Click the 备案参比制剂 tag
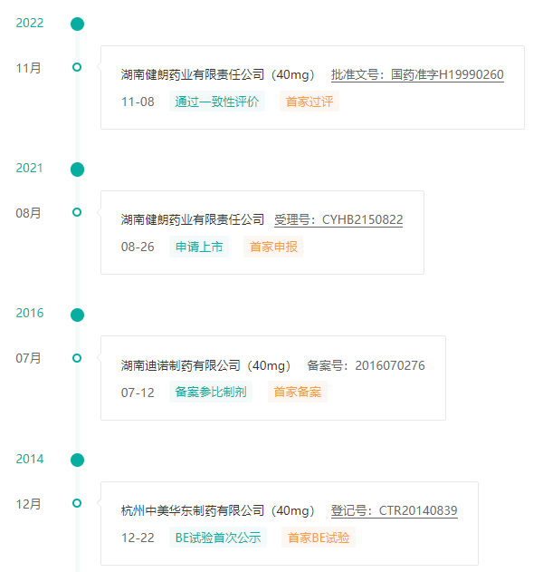Image resolution: width=543 pixels, height=572 pixels. coord(210,393)
